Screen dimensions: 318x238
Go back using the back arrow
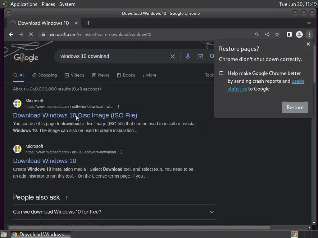[11, 34]
